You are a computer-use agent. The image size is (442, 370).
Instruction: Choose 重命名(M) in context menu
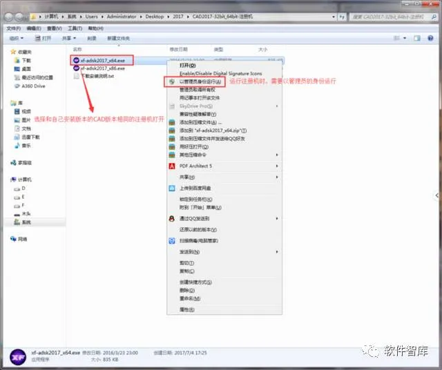point(190,298)
